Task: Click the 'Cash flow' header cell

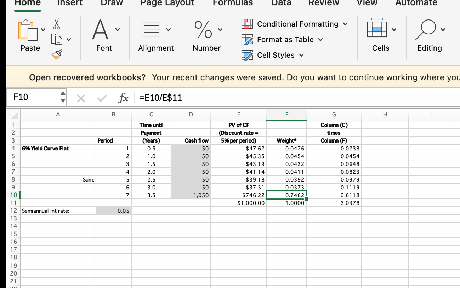Action: tap(191, 140)
